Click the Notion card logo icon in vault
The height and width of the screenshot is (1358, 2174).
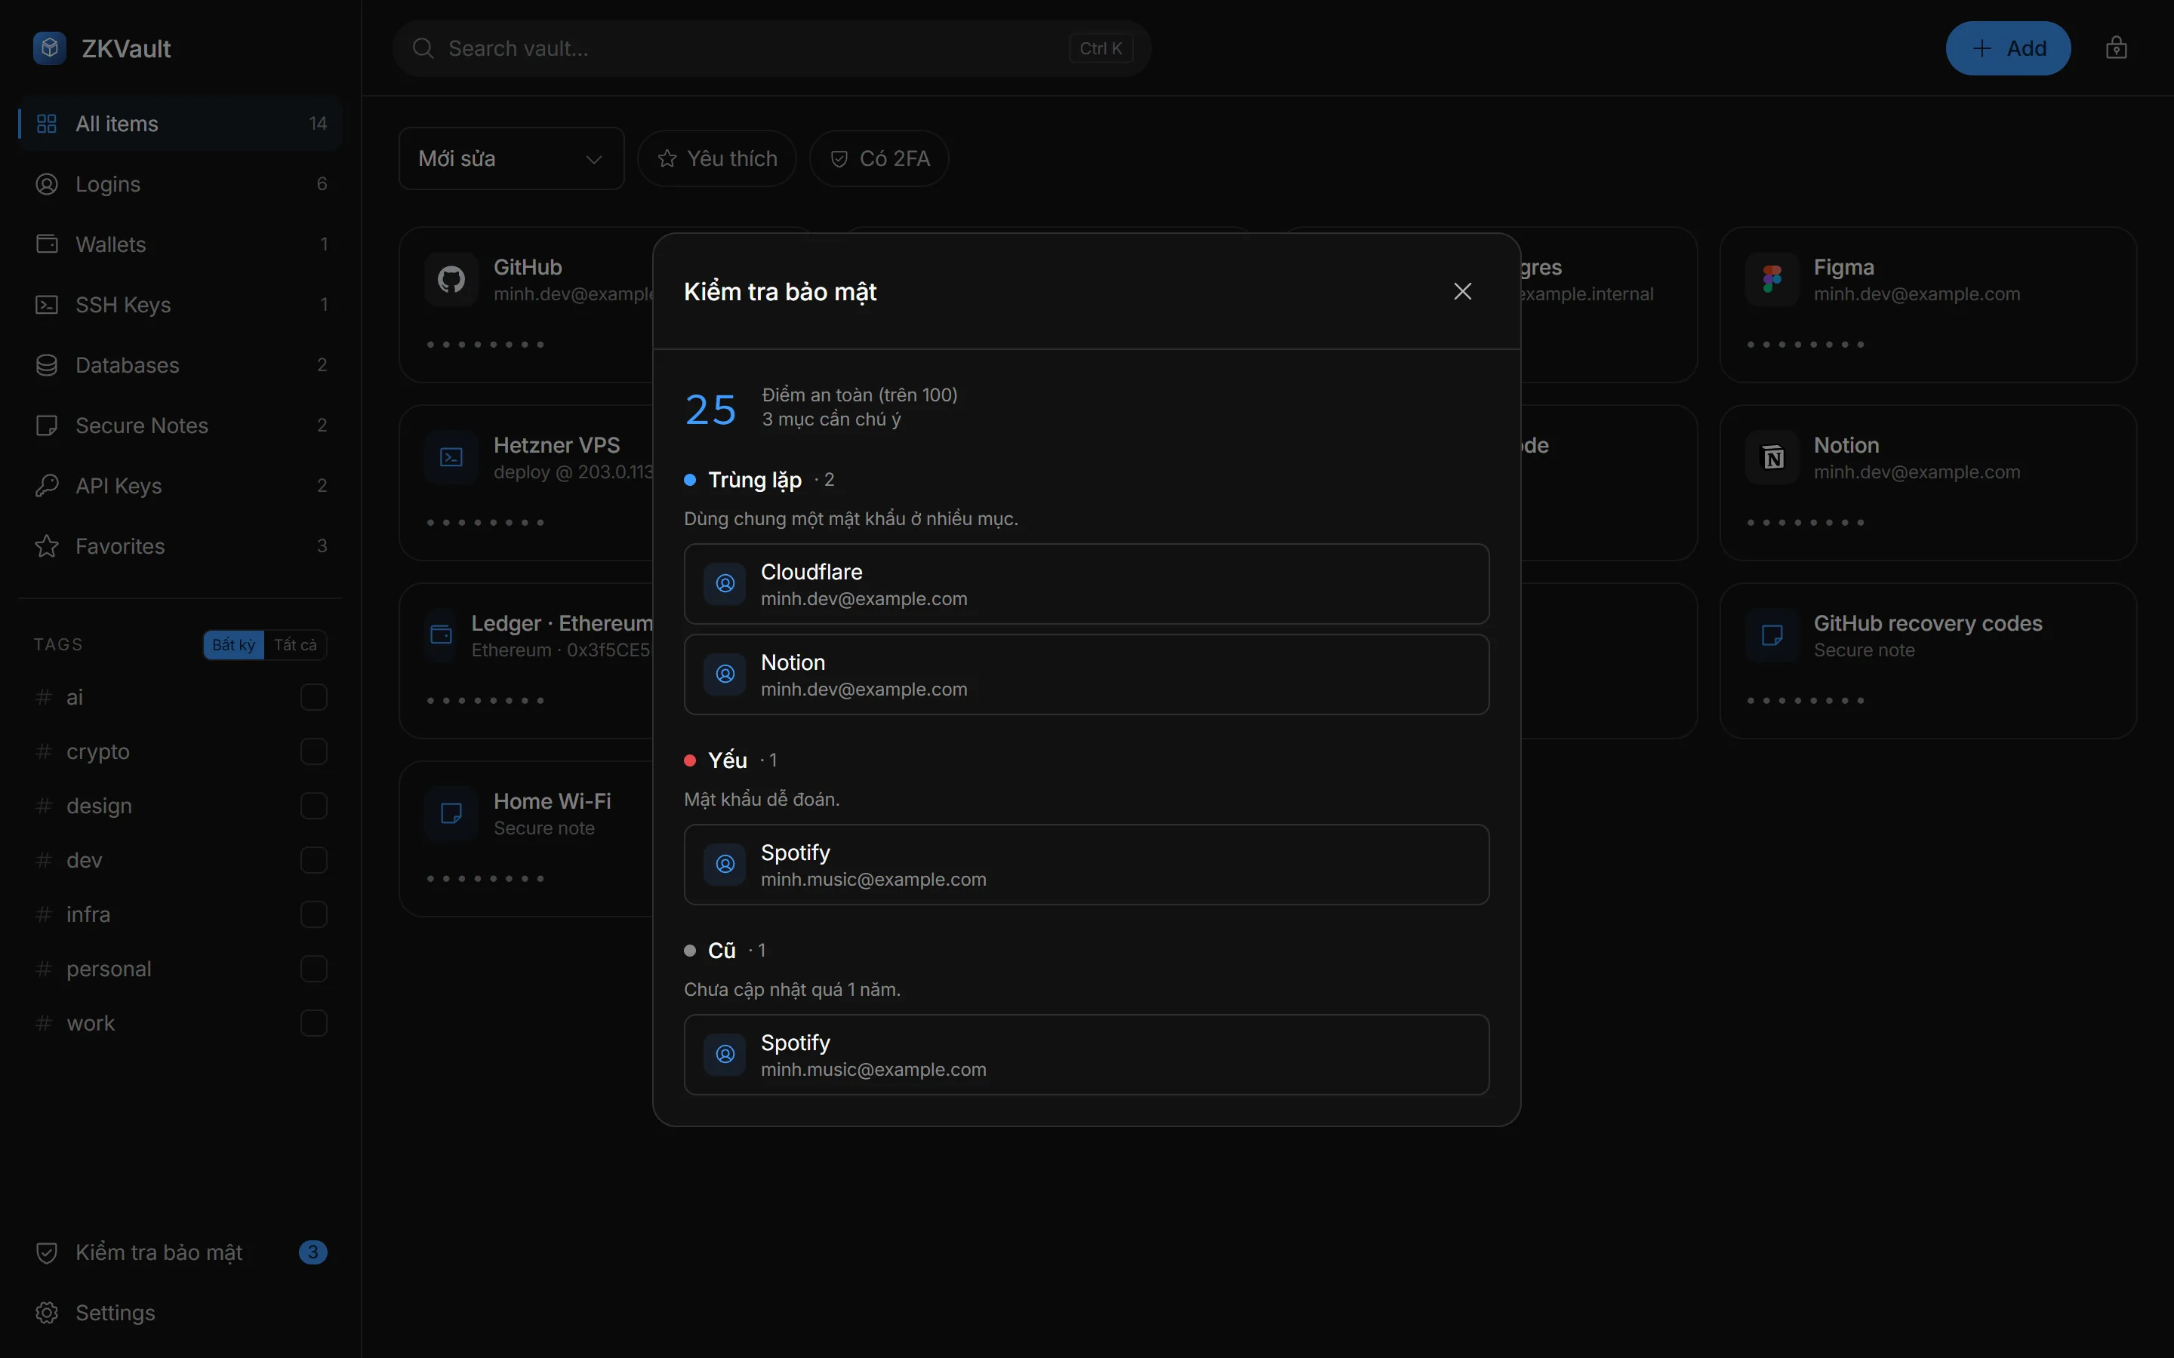coord(1772,457)
